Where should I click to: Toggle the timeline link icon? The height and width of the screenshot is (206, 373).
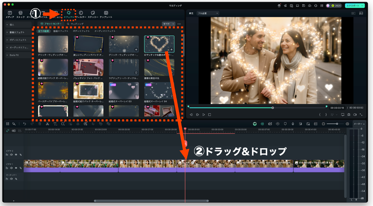tap(8, 131)
